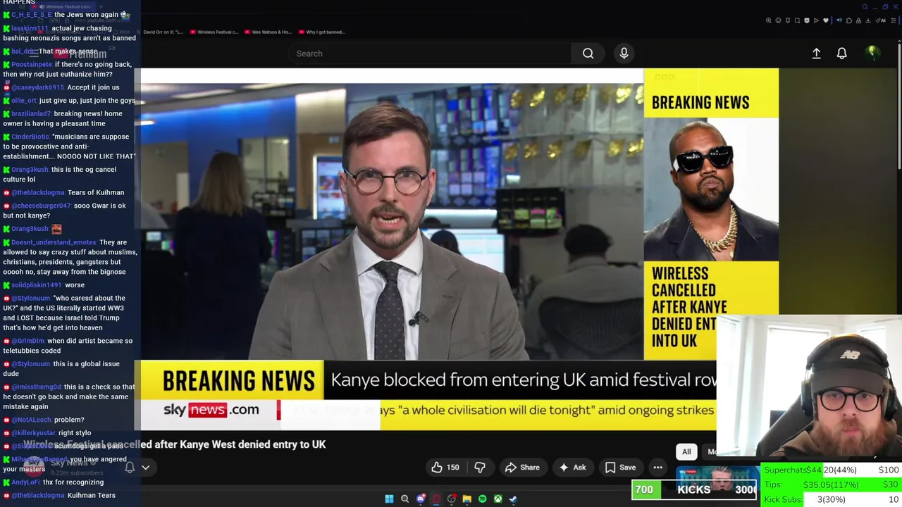Click the browser zoom magnifier toolbar icon

[x=769, y=20]
